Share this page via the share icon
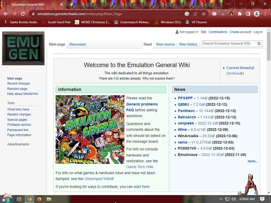This screenshot has height=203, width=271. click(x=195, y=14)
